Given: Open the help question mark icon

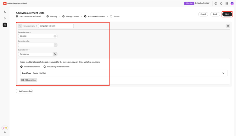Looking at the screenshot, I should (216, 3).
